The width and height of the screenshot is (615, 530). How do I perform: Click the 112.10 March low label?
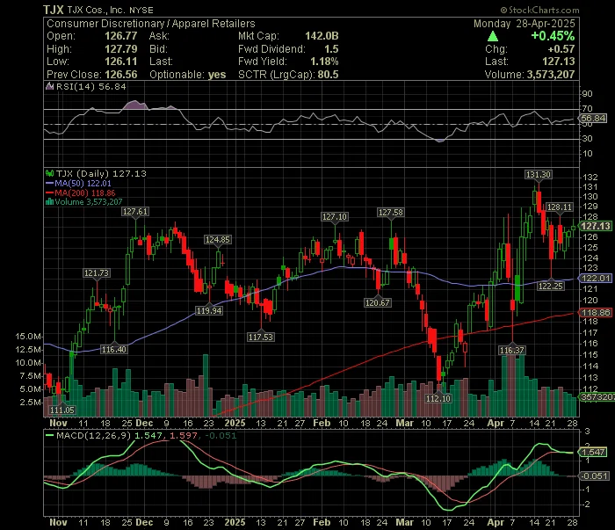pyautogui.click(x=438, y=399)
